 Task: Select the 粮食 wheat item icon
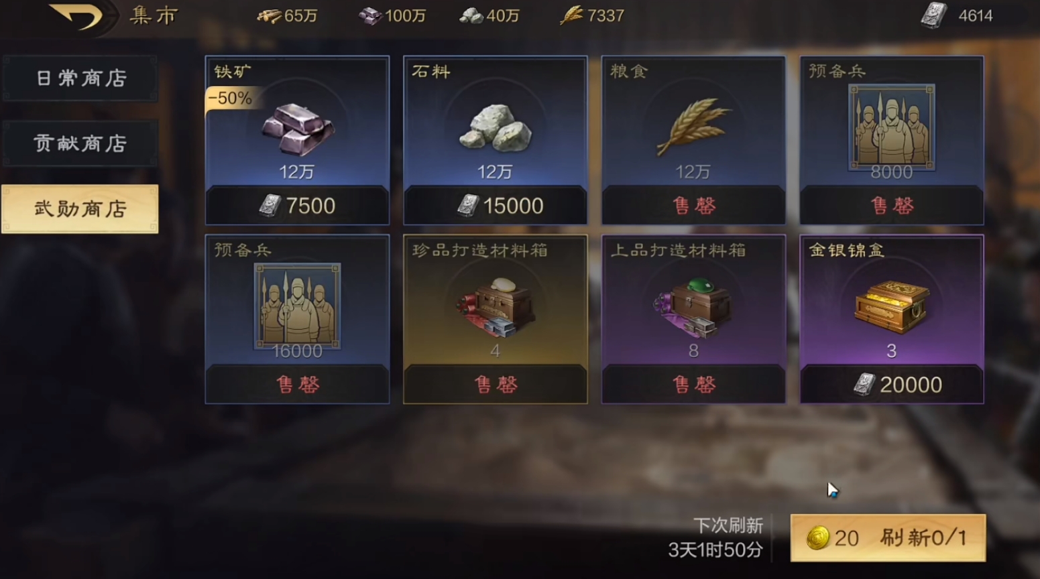(694, 126)
